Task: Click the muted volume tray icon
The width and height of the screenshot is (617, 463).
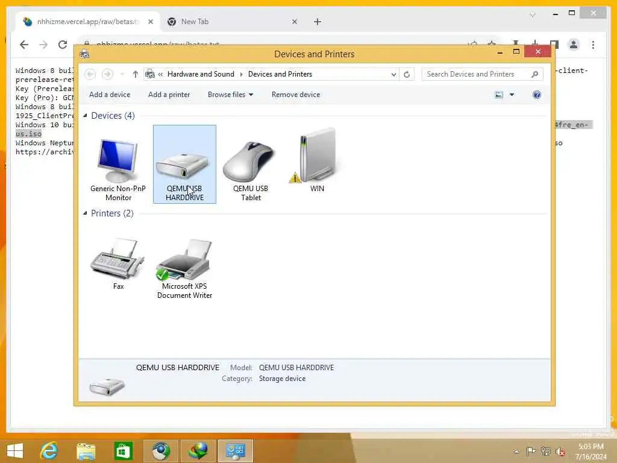Action: (x=560, y=451)
